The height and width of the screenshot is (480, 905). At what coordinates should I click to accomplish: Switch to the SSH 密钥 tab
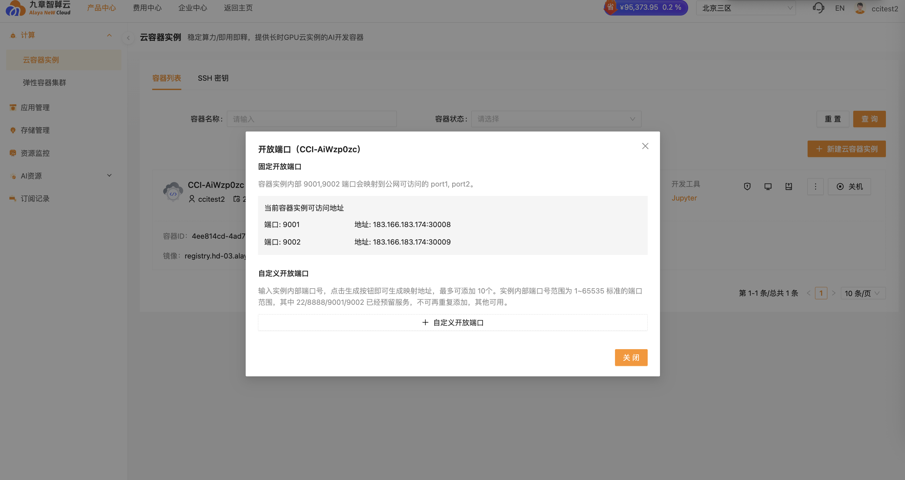213,78
